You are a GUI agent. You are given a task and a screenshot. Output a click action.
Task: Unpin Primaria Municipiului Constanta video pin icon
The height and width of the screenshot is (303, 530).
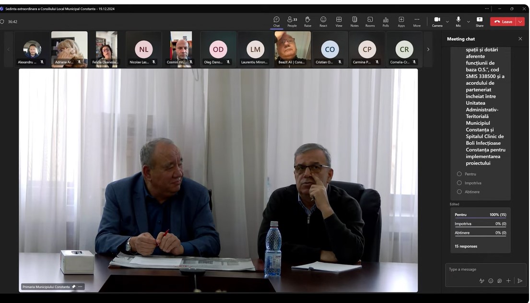coord(74,287)
